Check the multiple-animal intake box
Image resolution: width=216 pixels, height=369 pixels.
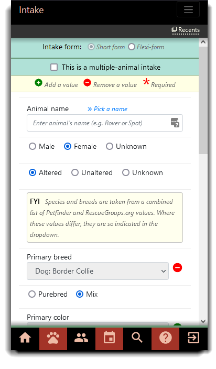(x=54, y=67)
